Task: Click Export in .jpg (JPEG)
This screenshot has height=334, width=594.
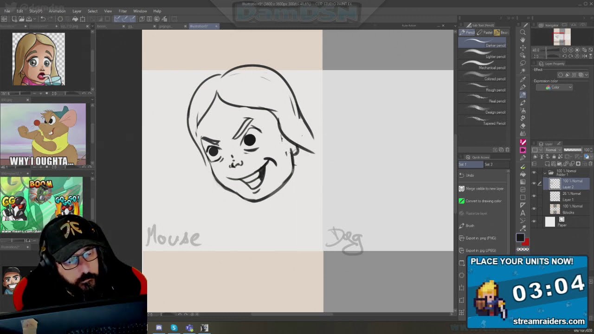Action: pyautogui.click(x=483, y=250)
